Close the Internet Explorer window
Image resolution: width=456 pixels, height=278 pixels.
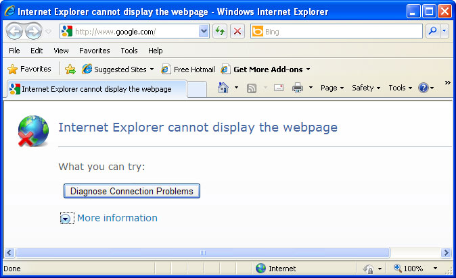pyautogui.click(x=444, y=11)
